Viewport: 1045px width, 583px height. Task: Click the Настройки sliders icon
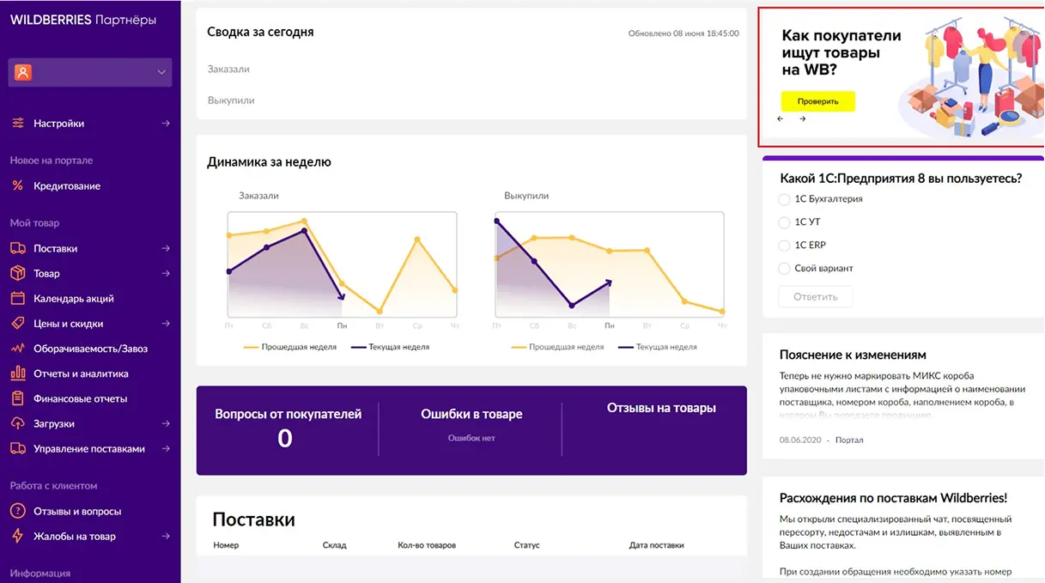tap(18, 124)
